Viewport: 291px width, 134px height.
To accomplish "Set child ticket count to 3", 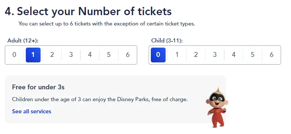I will tap(215, 55).
